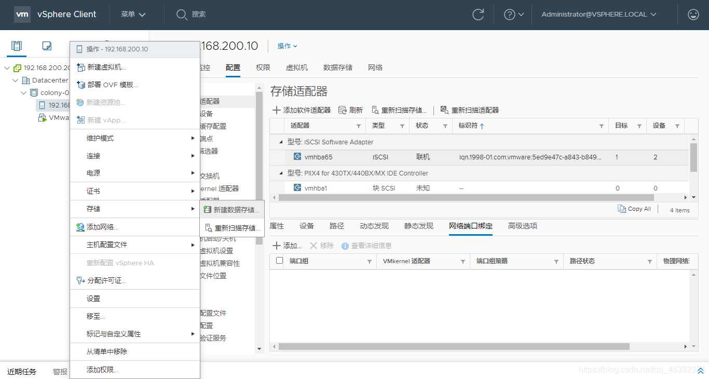Open the help question mark icon
The height and width of the screenshot is (379, 709).
(x=510, y=15)
